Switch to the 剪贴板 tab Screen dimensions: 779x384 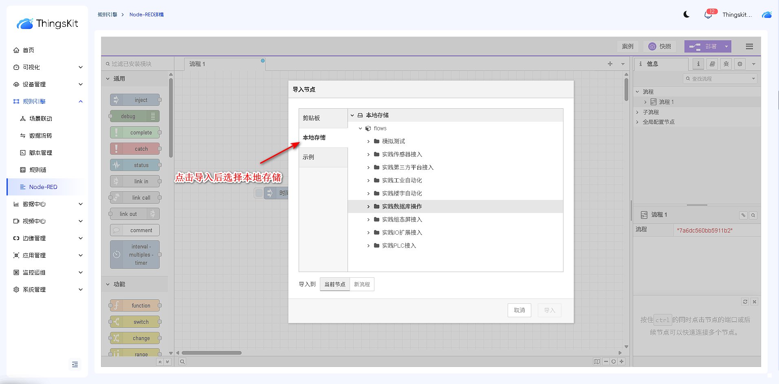323,118
